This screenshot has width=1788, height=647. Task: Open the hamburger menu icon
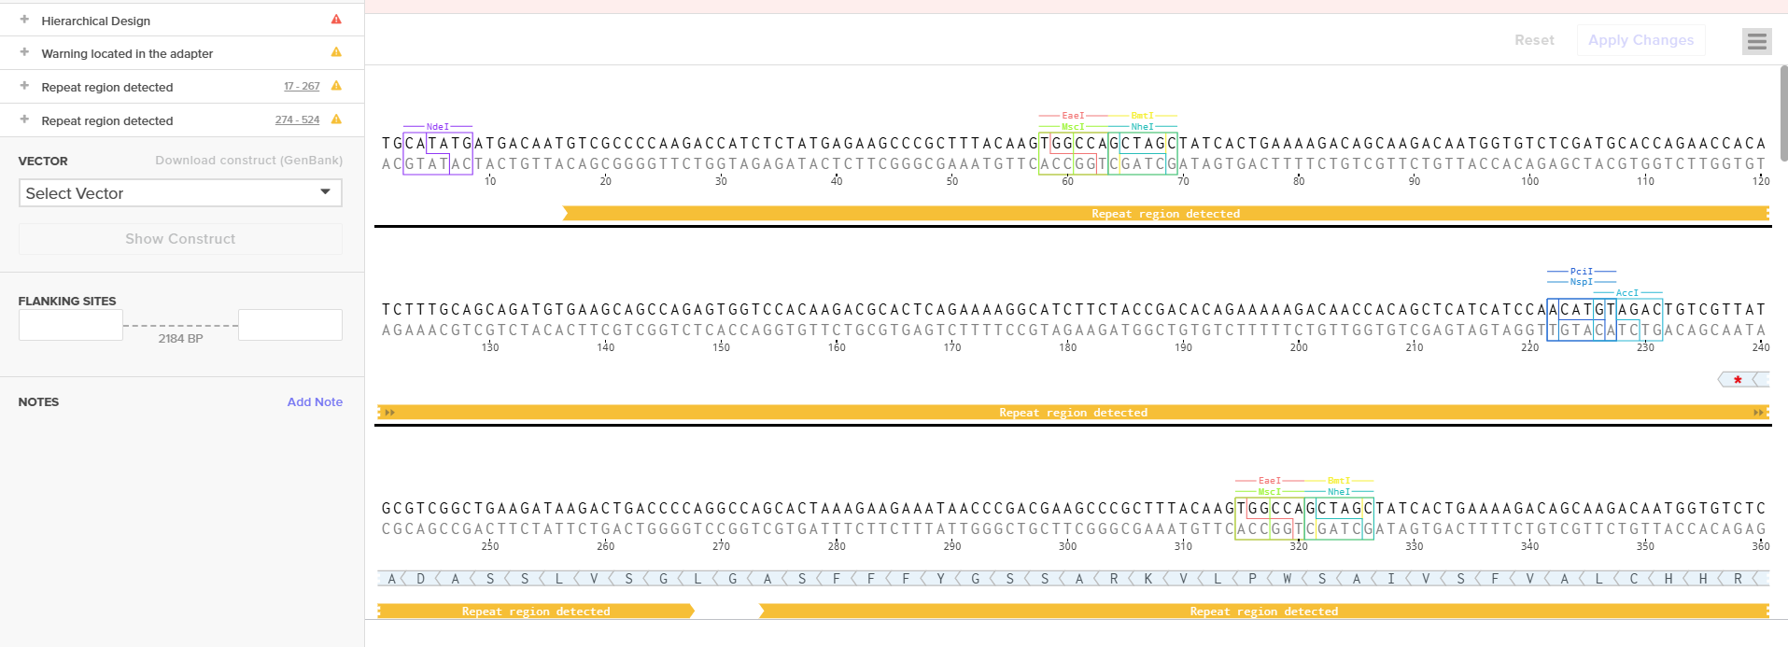[x=1756, y=41]
